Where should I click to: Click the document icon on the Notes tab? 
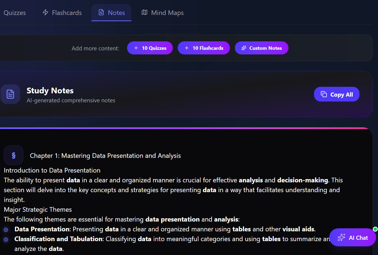102,13
